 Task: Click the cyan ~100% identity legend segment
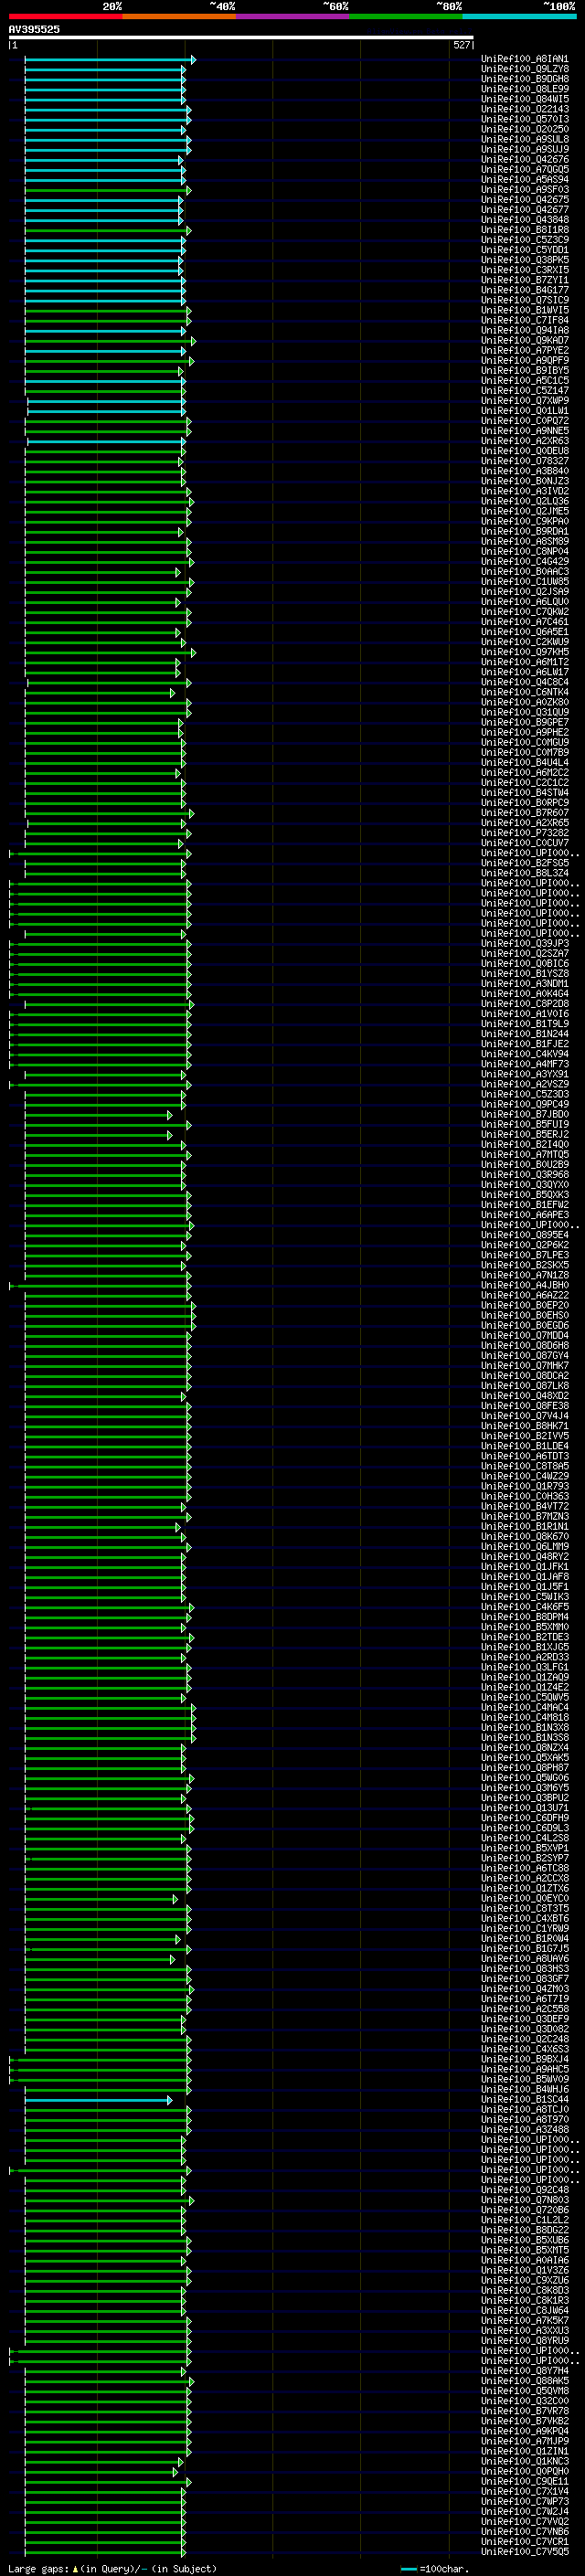[519, 16]
